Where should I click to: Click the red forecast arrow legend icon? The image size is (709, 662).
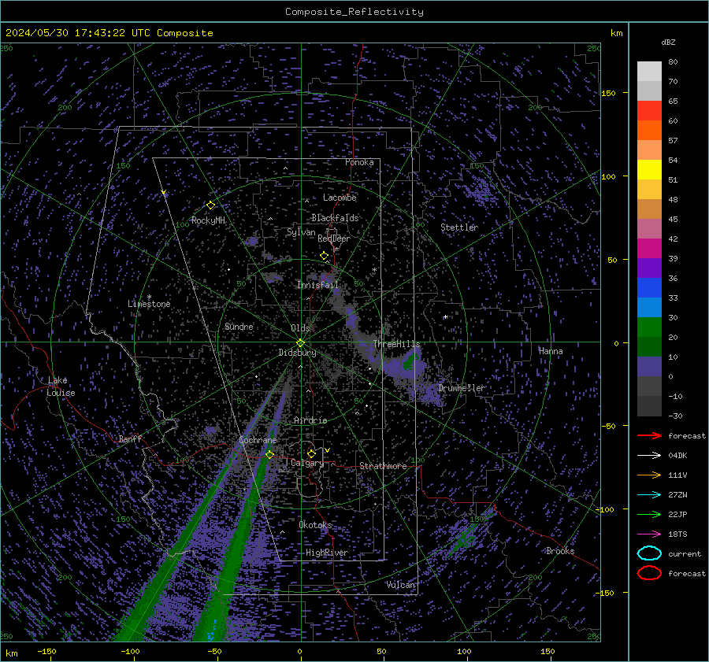coord(649,435)
